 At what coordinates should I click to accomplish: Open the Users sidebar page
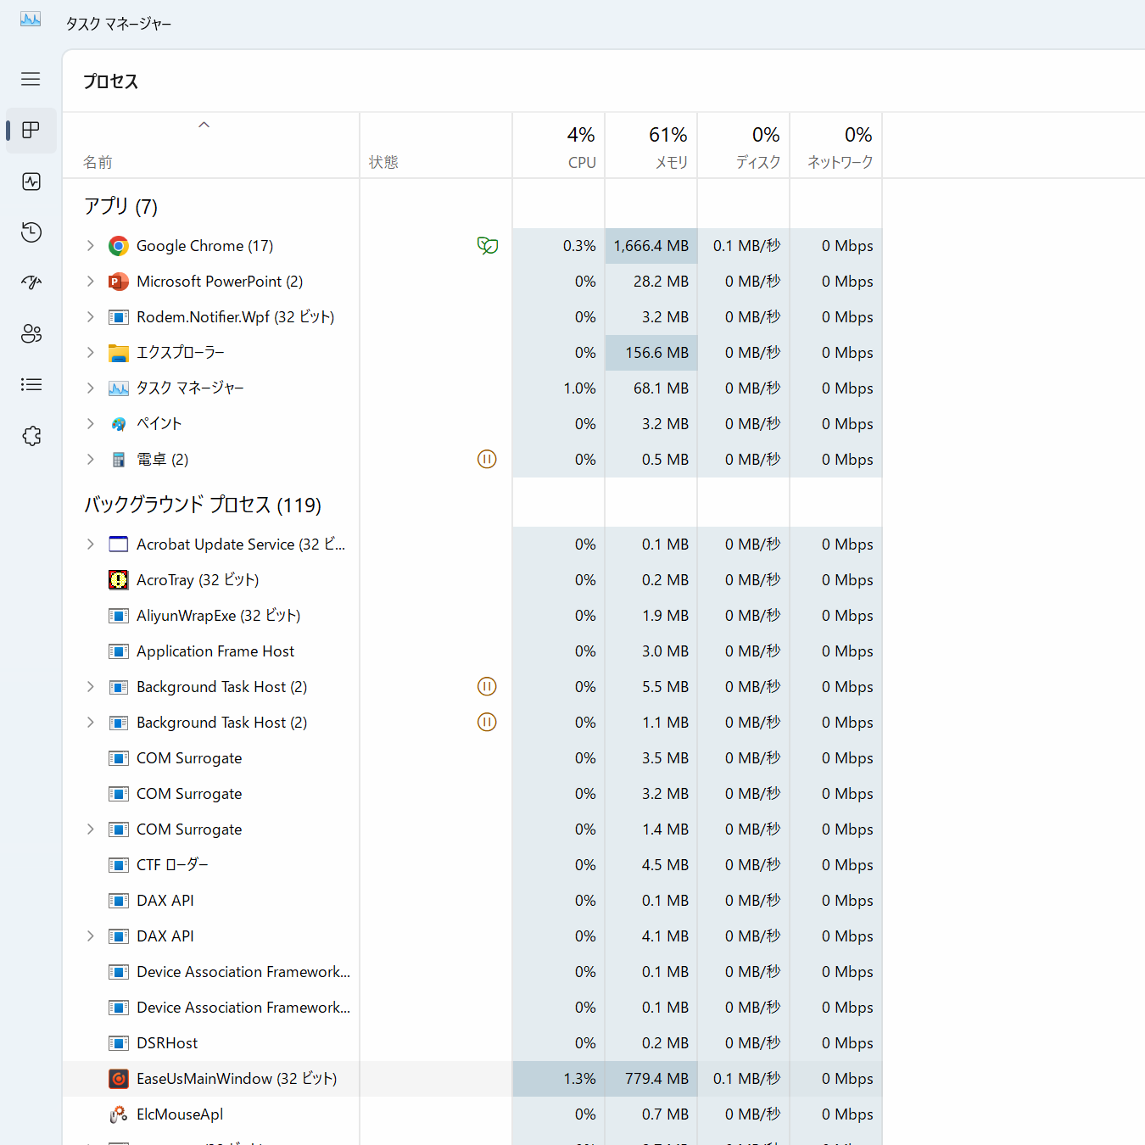pyautogui.click(x=31, y=334)
